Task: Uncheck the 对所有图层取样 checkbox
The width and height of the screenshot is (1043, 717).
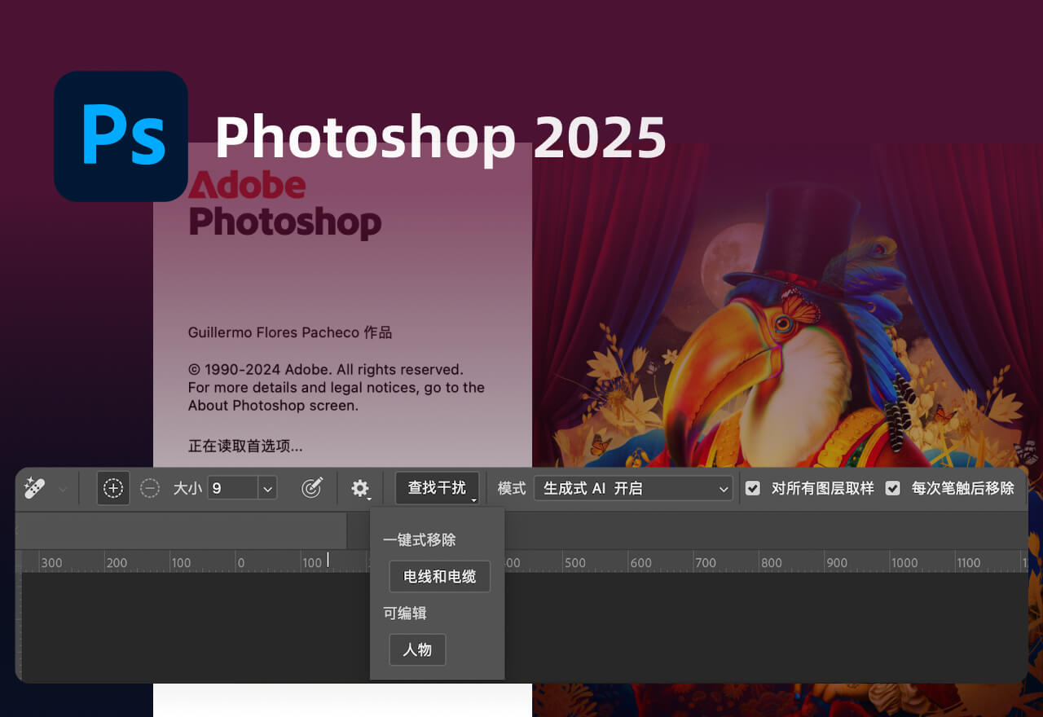Action: (x=751, y=488)
